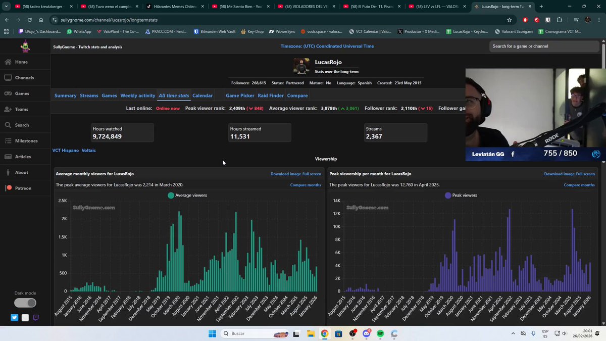Screen dimensions: 606x341
Task: Open the Search magnifier in sidebar
Action: coord(8,125)
